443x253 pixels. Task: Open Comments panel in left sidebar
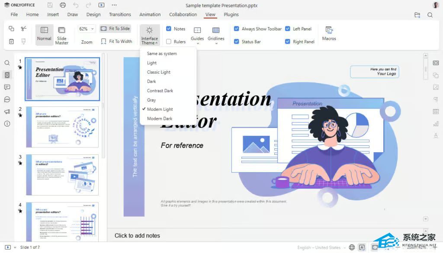(7, 87)
